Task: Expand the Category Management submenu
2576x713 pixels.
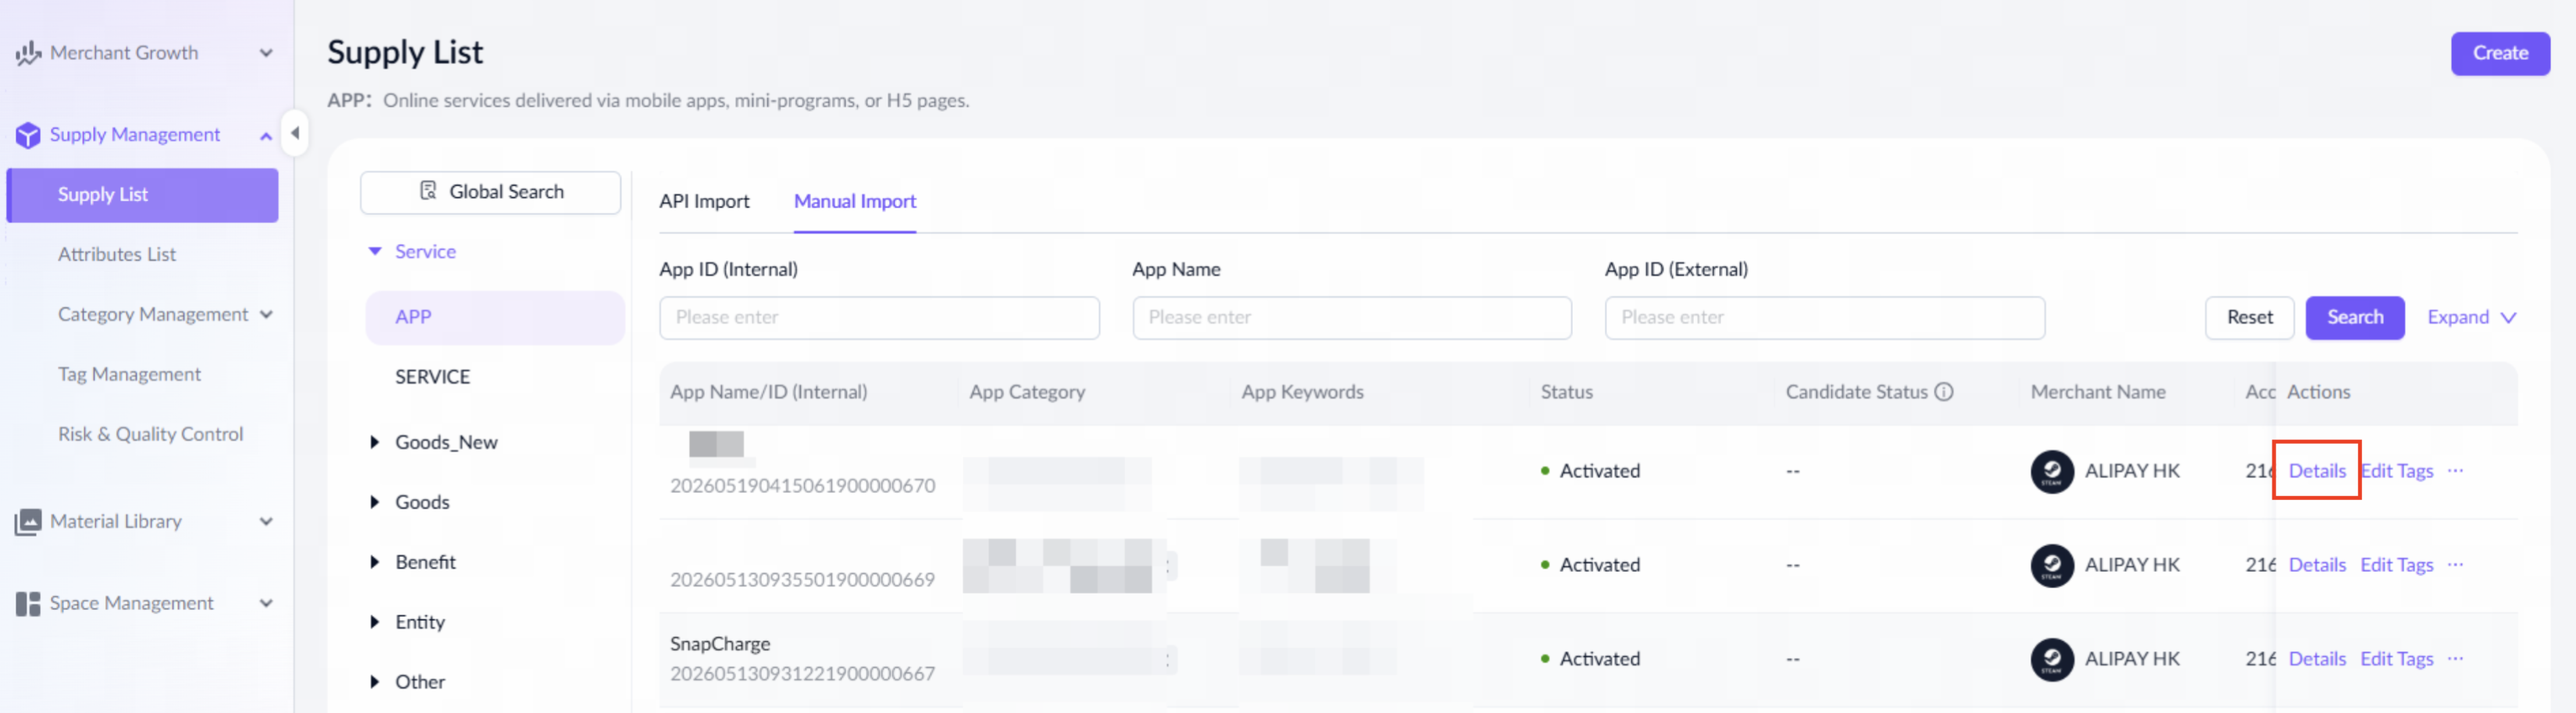Action: 266,315
